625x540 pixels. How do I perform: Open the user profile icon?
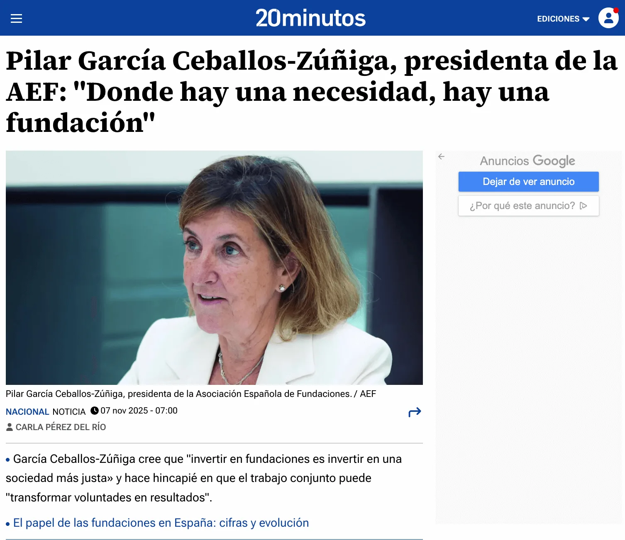(x=608, y=18)
